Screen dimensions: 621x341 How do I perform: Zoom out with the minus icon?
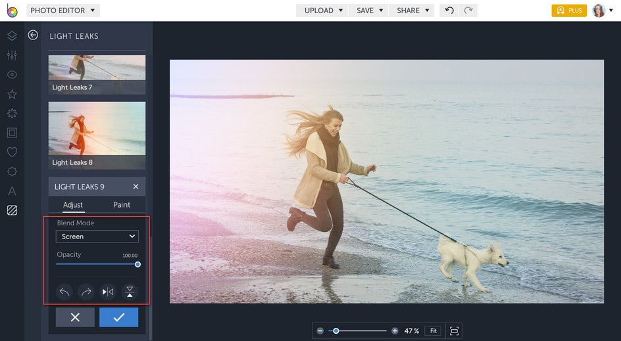tap(320, 330)
